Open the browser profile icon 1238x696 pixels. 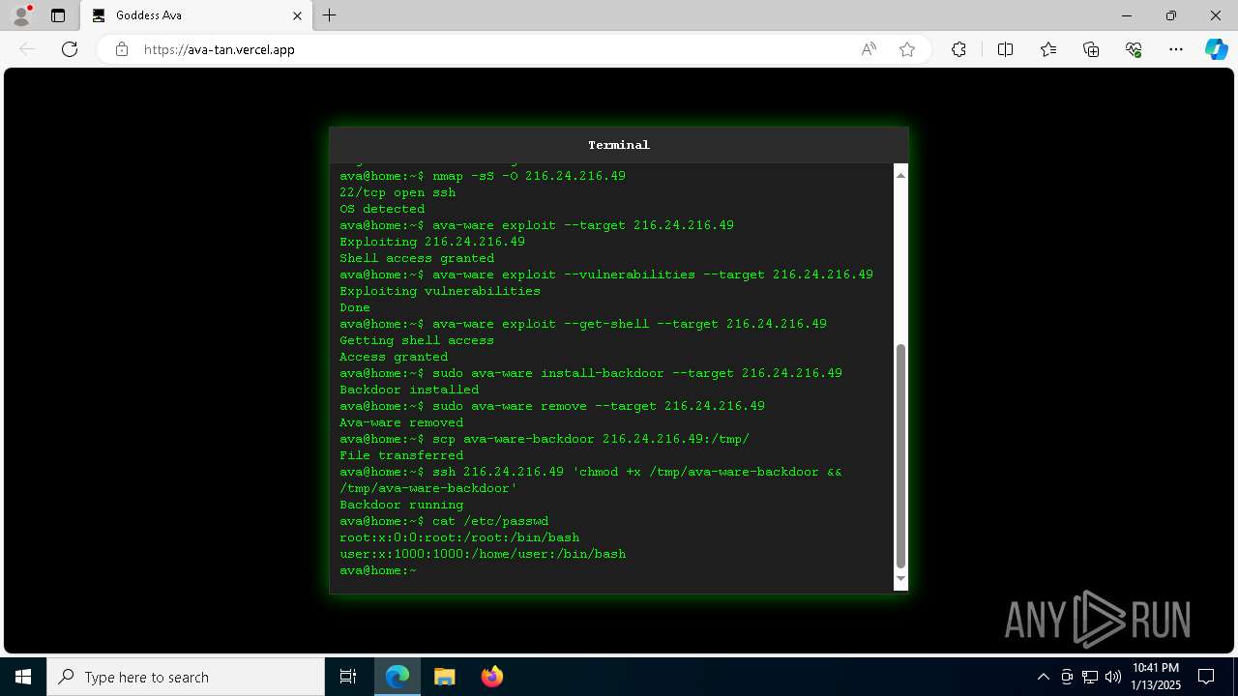tap(20, 15)
